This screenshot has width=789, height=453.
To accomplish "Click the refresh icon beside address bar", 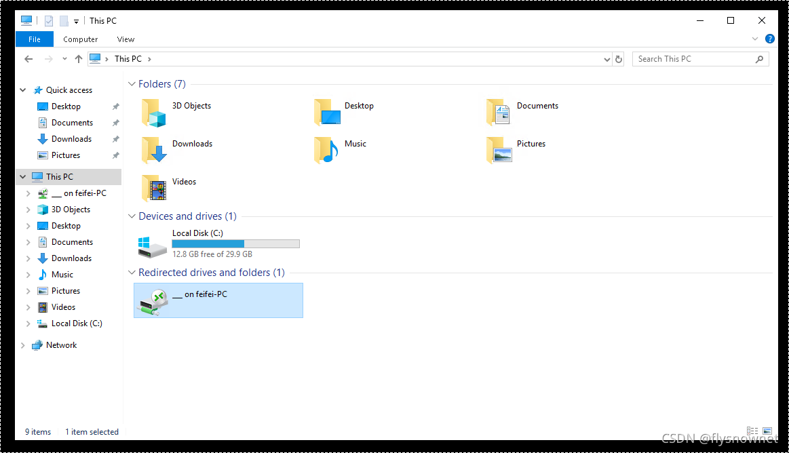I will (x=619, y=59).
